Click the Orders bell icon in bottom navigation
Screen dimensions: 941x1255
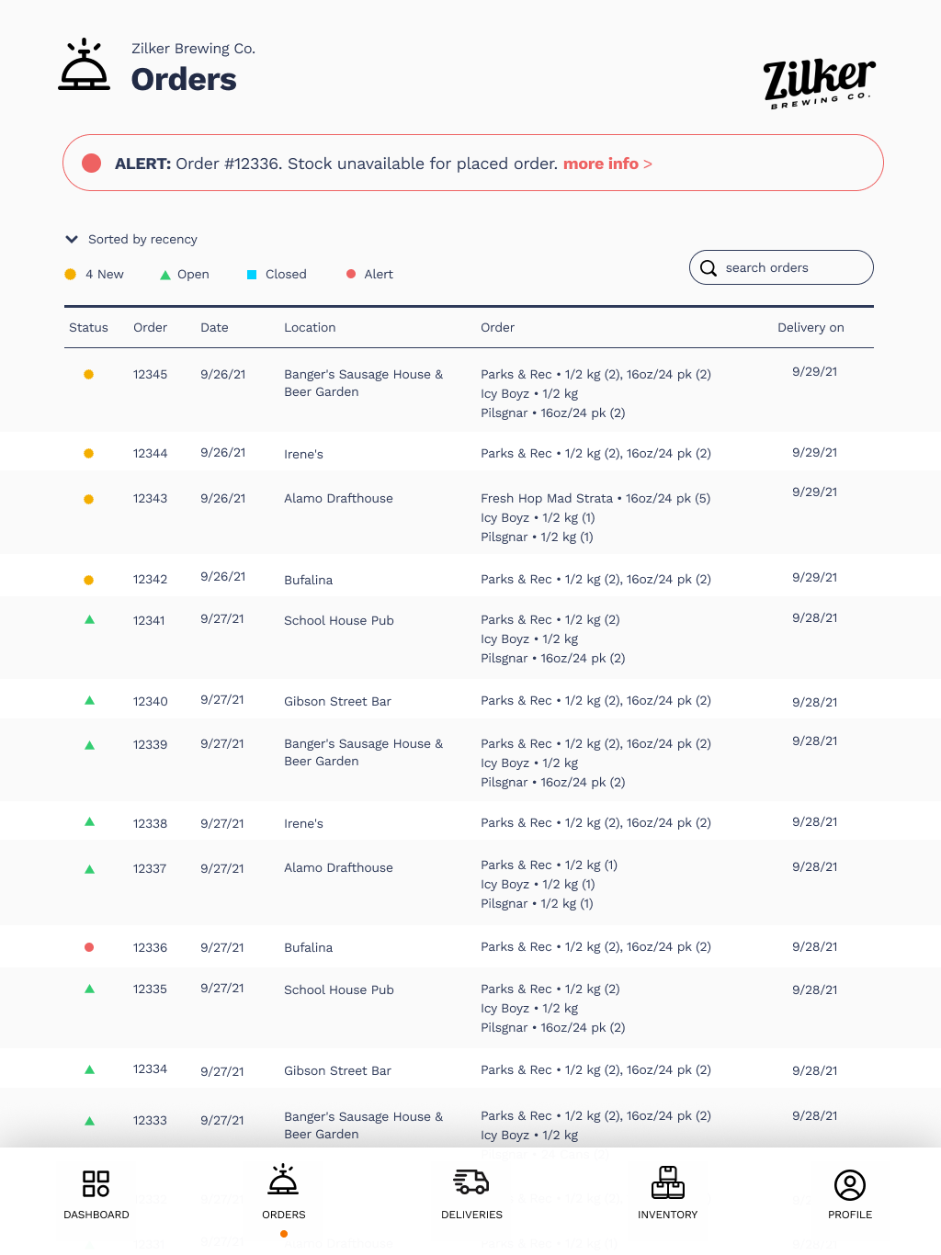pyautogui.click(x=283, y=1181)
